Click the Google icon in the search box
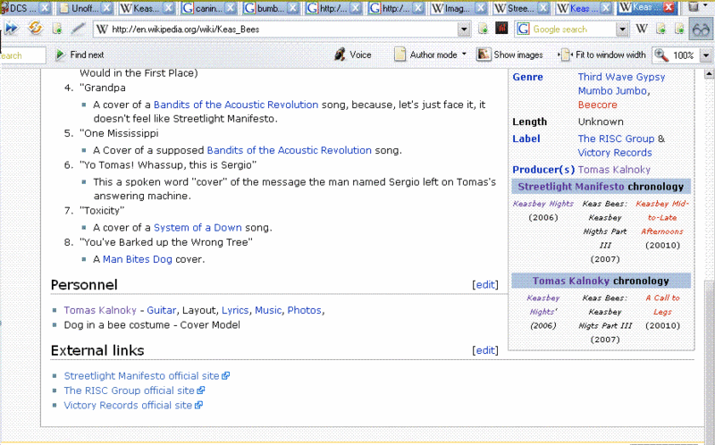Screen dimensions: 715x445 pos(523,29)
